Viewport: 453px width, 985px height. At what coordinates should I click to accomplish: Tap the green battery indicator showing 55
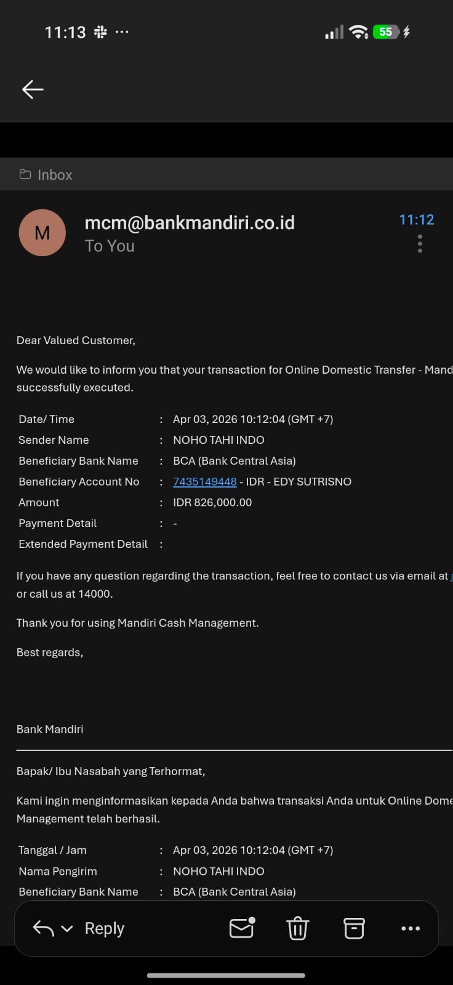[386, 32]
